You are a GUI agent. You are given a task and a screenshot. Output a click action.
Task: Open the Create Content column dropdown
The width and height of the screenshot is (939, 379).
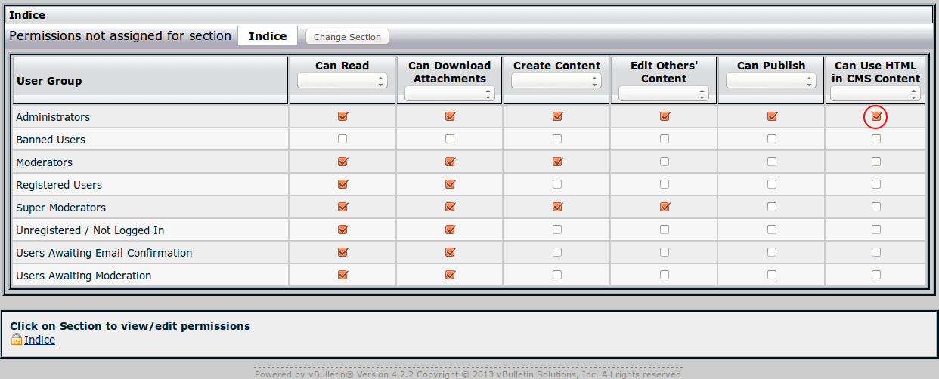click(x=556, y=81)
